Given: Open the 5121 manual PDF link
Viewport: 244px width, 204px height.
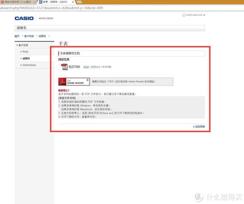Looking at the screenshot, I should click(86, 67).
